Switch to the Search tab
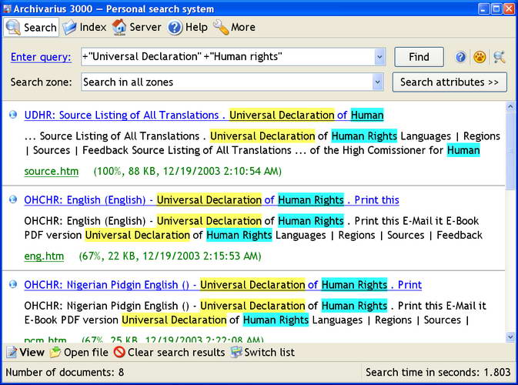 coord(32,27)
